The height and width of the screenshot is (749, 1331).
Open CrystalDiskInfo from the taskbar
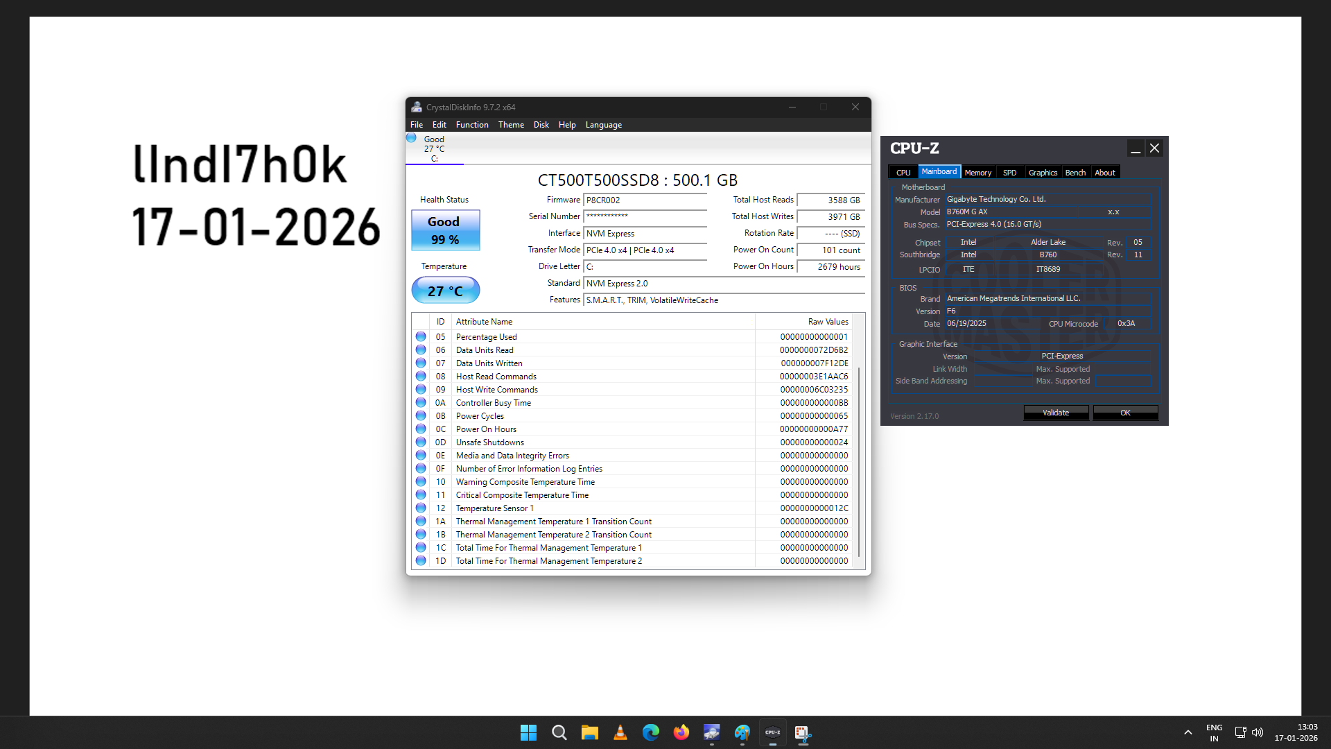[711, 732]
